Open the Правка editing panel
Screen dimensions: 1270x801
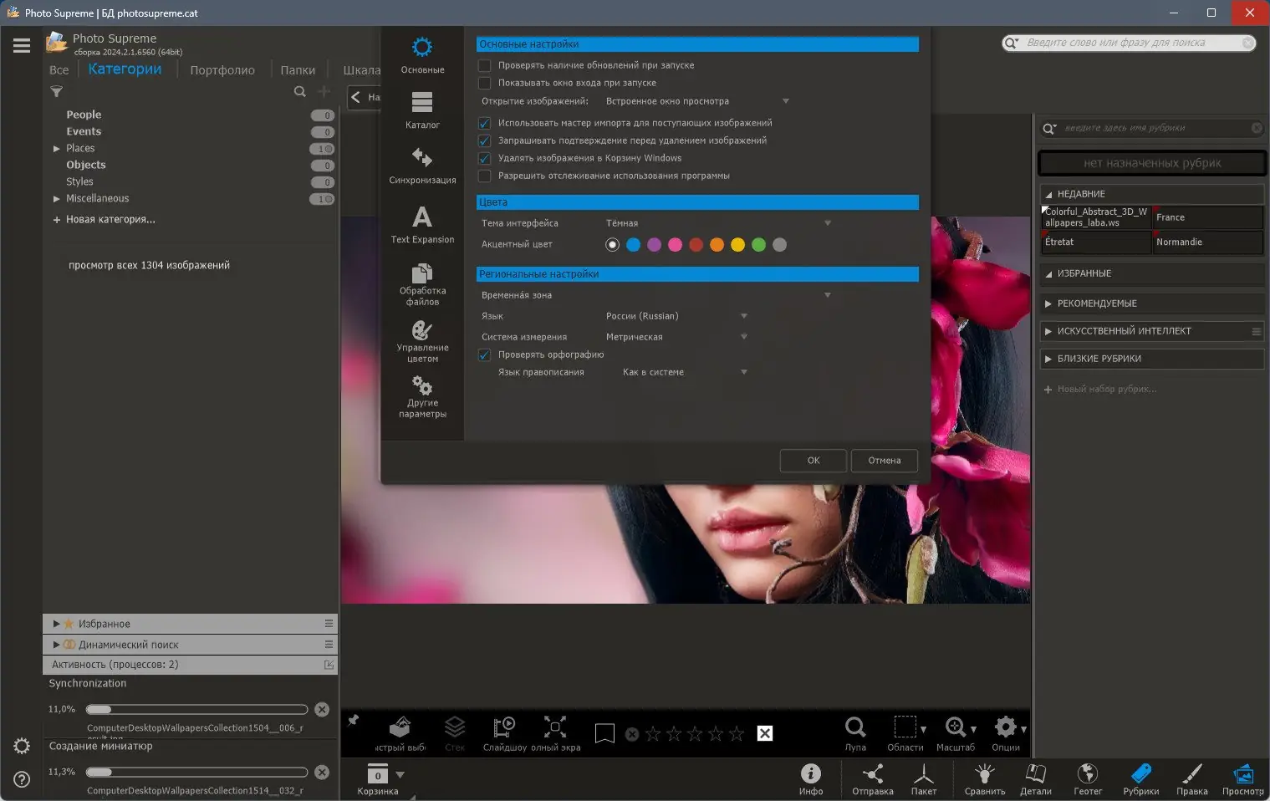1191,778
